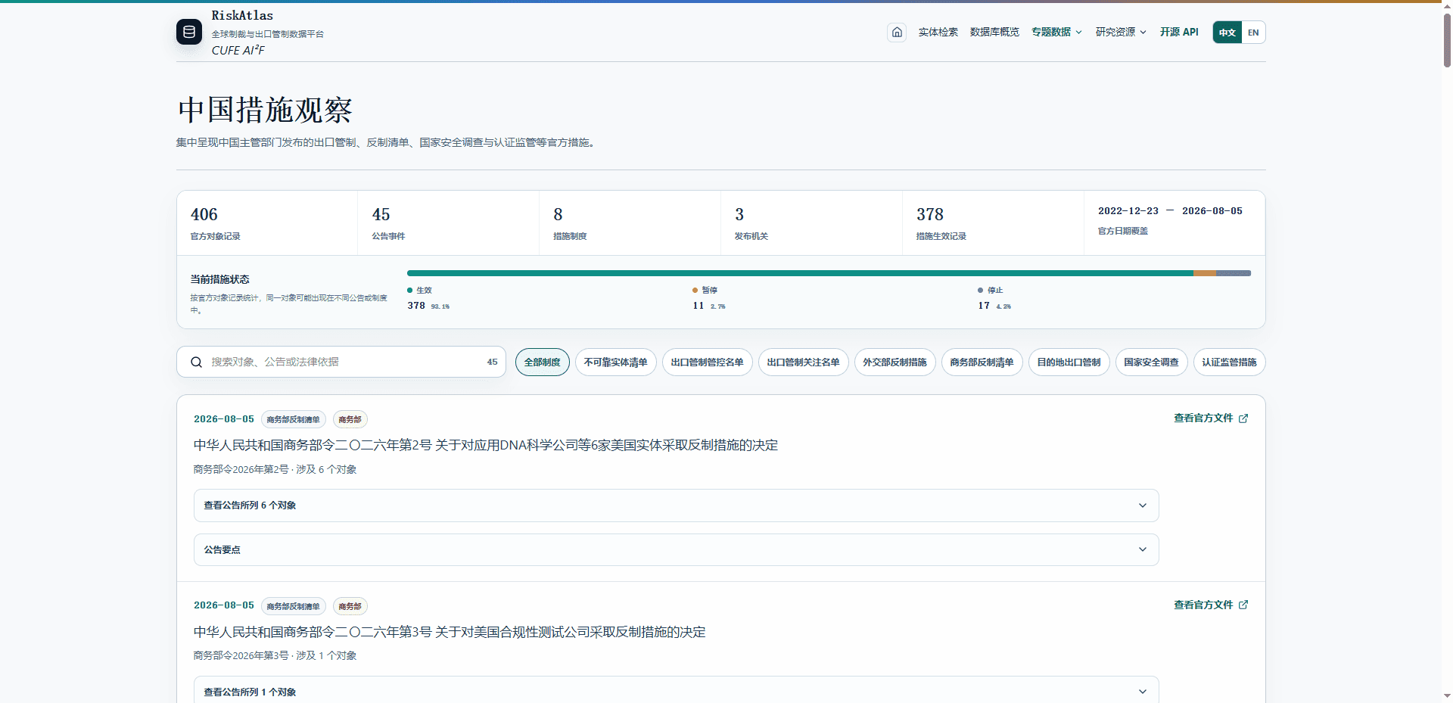The image size is (1453, 703).
Task: Click the RiskAtlas database logo icon
Action: click(189, 32)
